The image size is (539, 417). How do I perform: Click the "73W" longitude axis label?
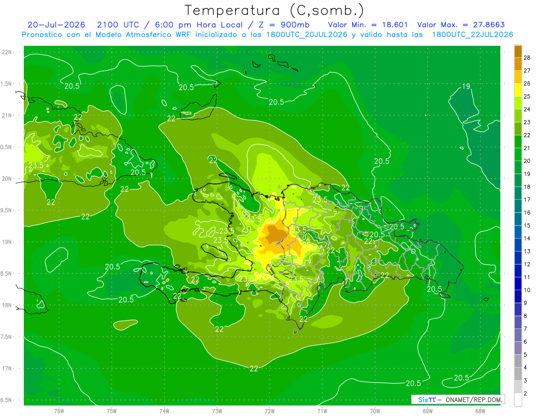point(217,411)
